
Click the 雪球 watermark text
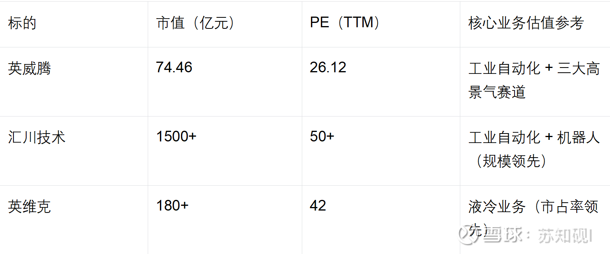tap(501, 235)
